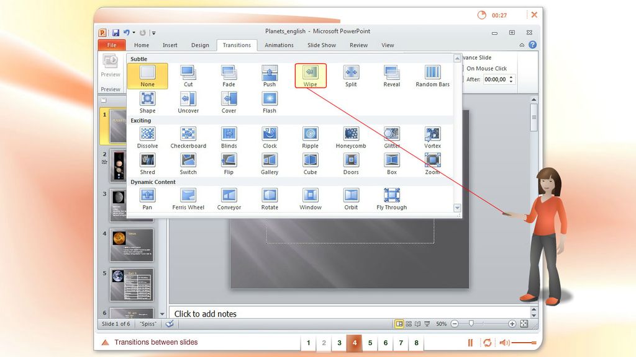636x357 pixels.
Task: Select the Box transition
Action: pyautogui.click(x=391, y=164)
